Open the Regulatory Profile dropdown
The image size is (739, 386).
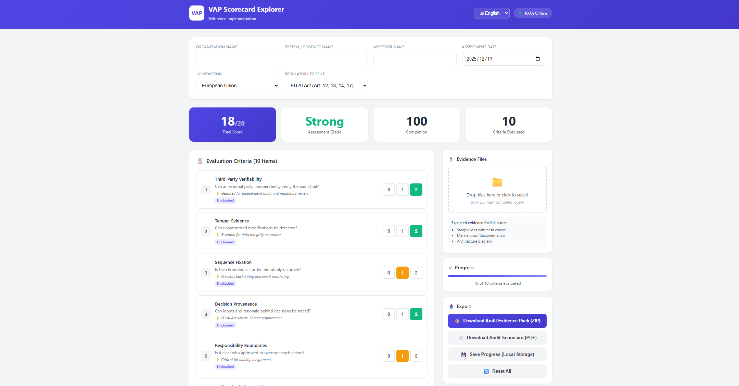(326, 86)
